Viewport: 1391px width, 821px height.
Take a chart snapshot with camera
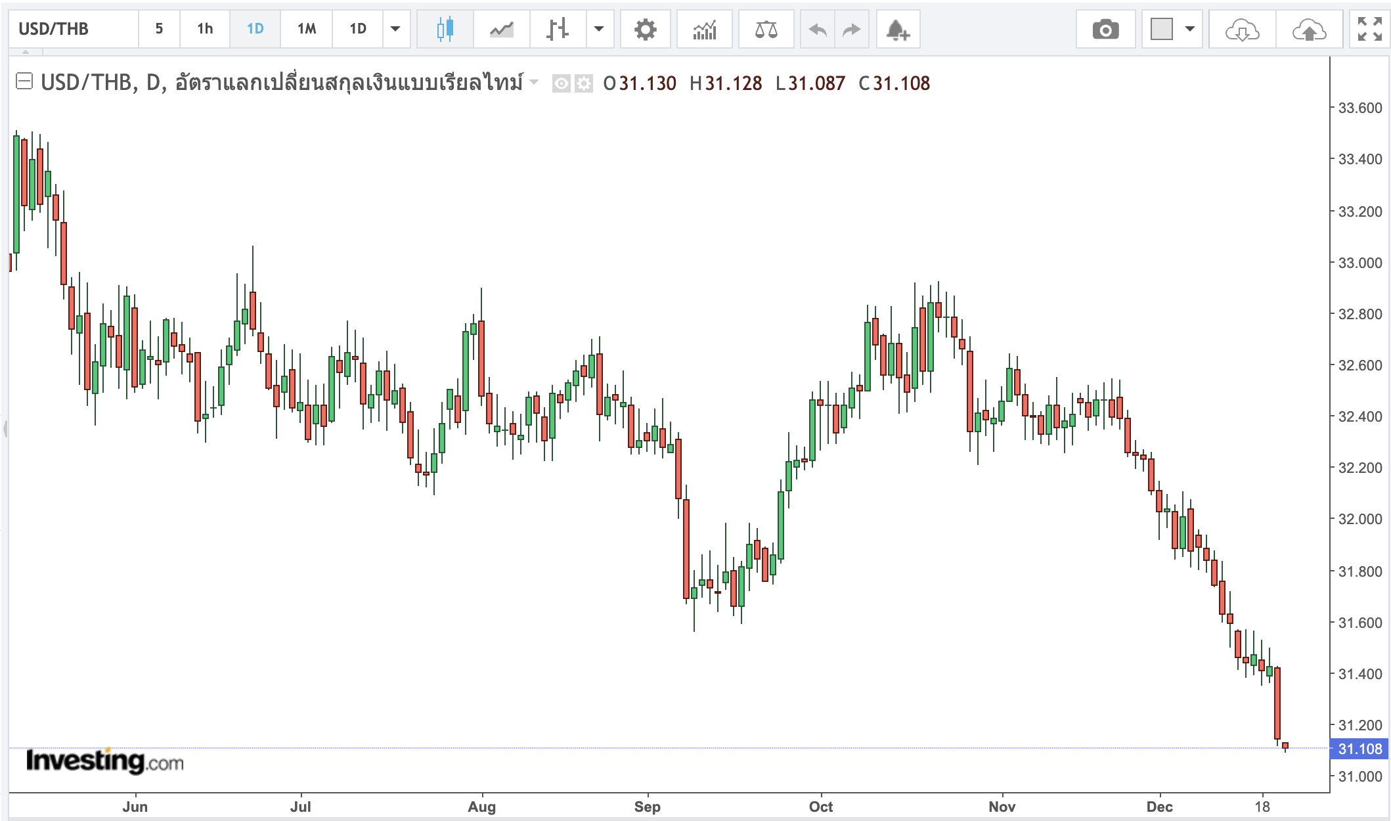(x=1105, y=29)
